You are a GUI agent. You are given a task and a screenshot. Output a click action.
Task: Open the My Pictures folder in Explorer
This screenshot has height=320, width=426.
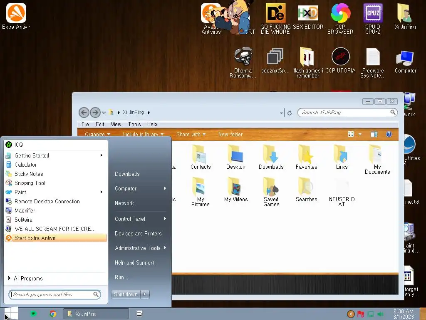[x=201, y=192]
